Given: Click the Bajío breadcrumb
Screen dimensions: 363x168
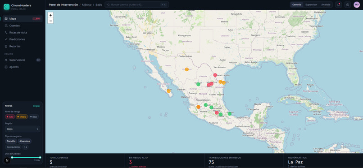Looking at the screenshot, I should (99, 4).
